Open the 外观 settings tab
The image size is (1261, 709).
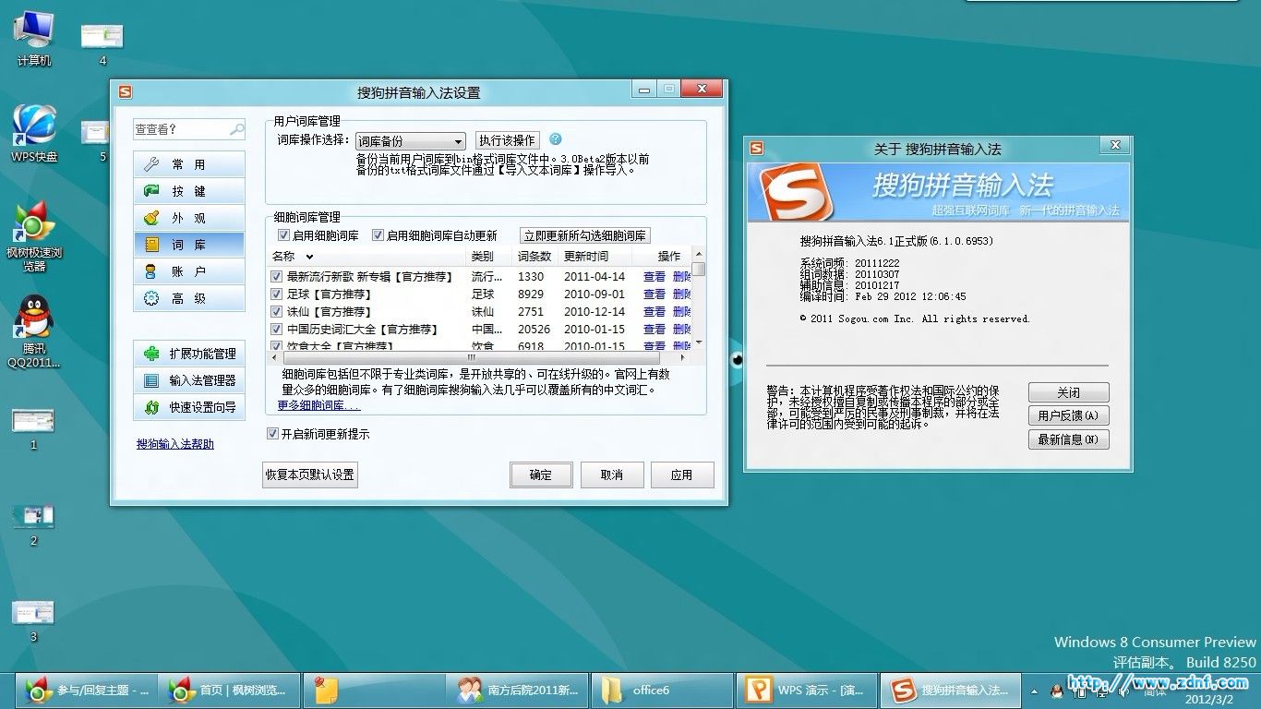(x=189, y=218)
